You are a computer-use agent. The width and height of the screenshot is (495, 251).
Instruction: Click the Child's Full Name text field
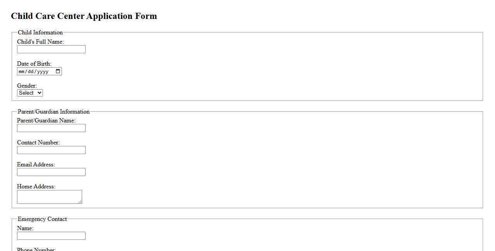click(51, 49)
